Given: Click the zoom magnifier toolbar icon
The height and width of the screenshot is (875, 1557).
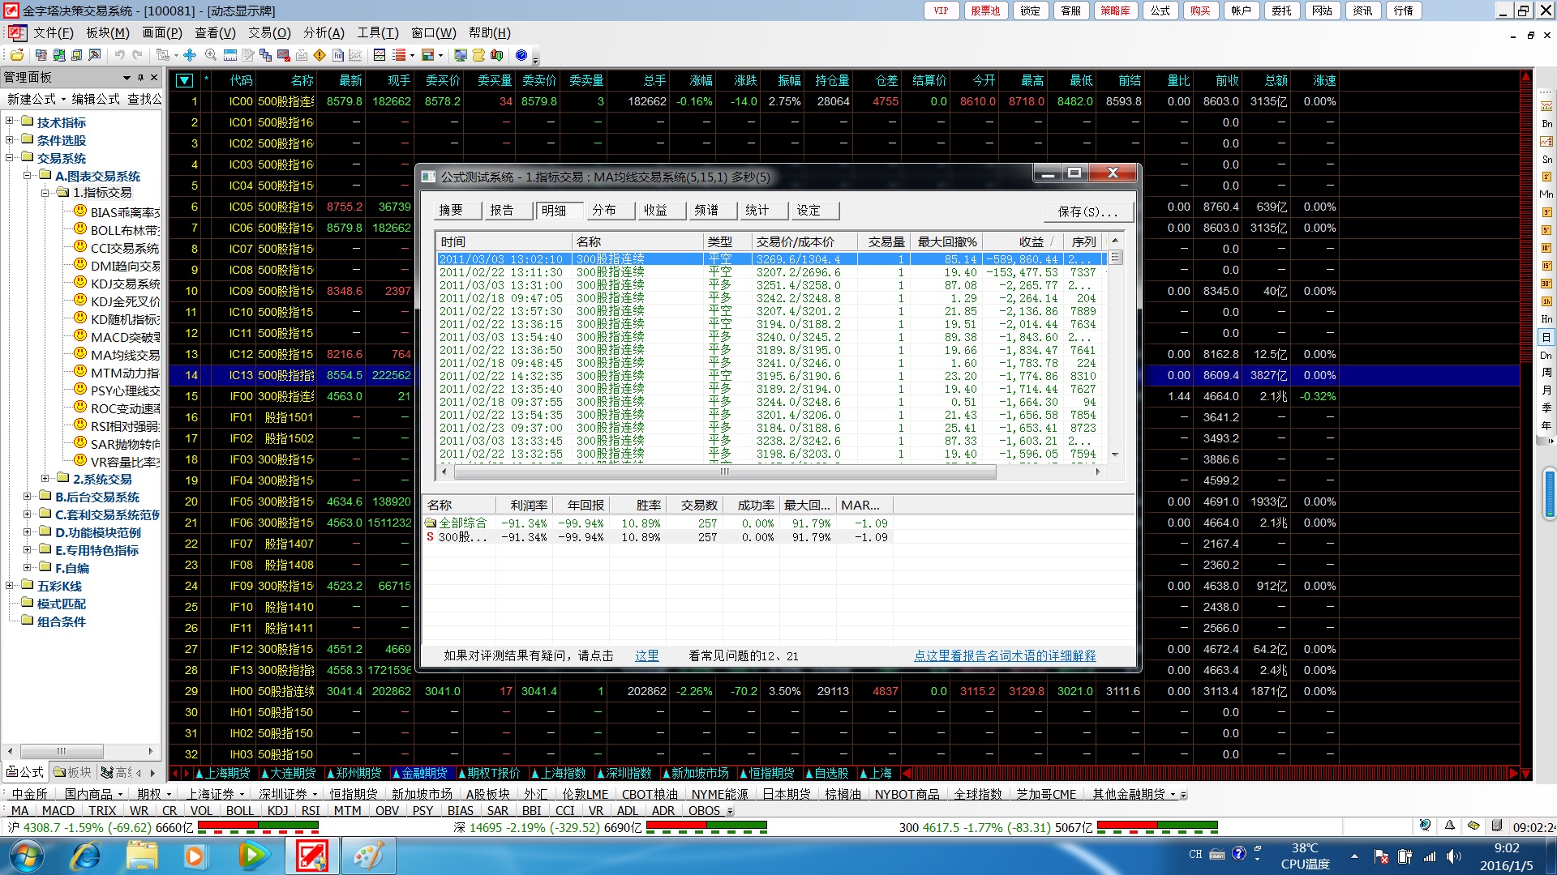Looking at the screenshot, I should tap(211, 55).
